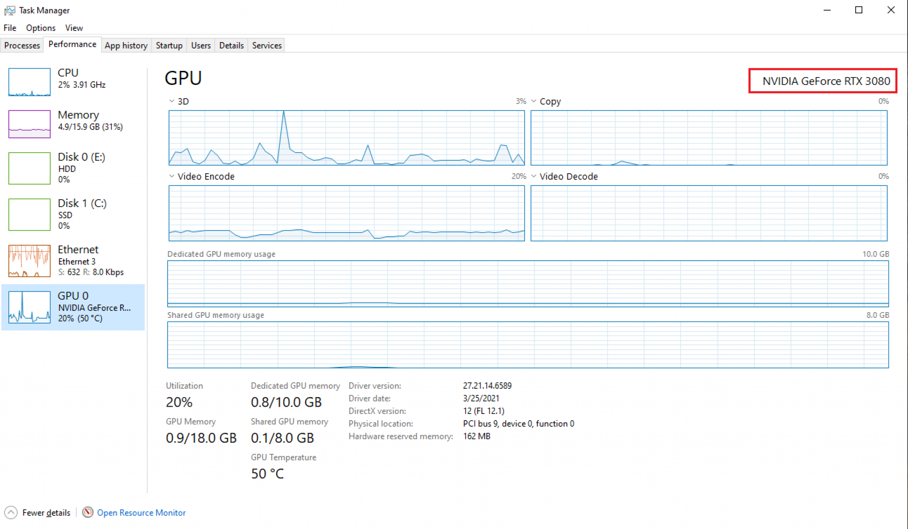Open the Video Decode engine dropdown
Screen dimensions: 908x529
[534, 176]
